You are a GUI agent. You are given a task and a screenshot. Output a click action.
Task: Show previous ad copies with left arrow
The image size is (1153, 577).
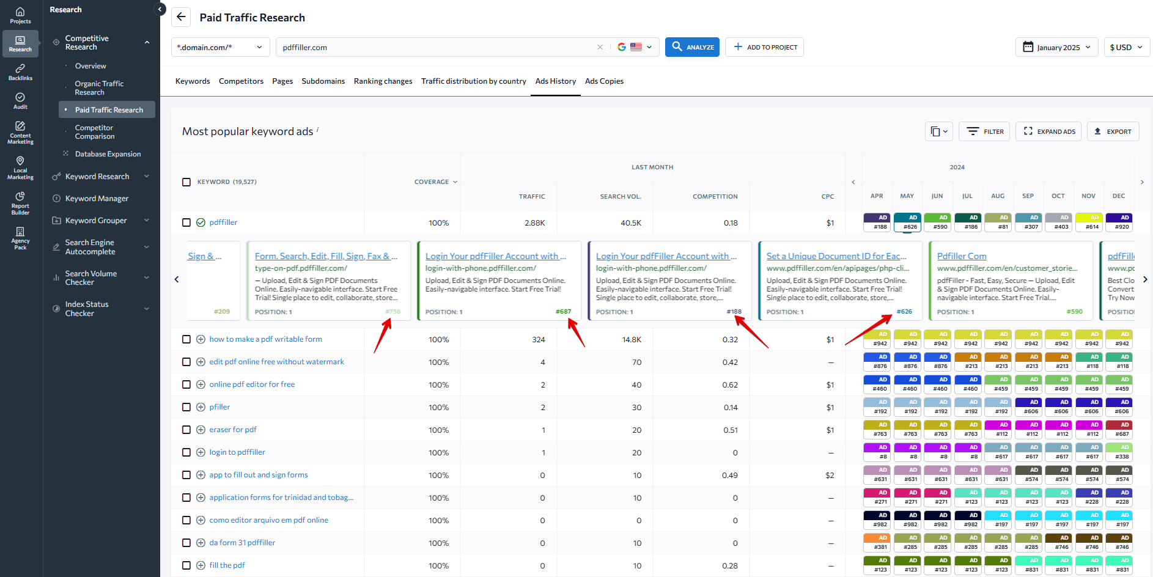coord(177,279)
